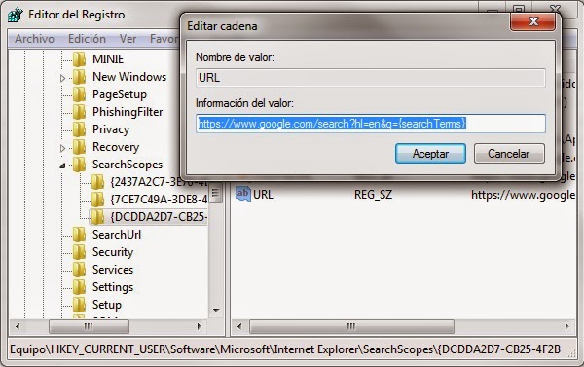This screenshot has width=584, height=367.
Task: Expand the Recovery key
Action: tap(62, 148)
